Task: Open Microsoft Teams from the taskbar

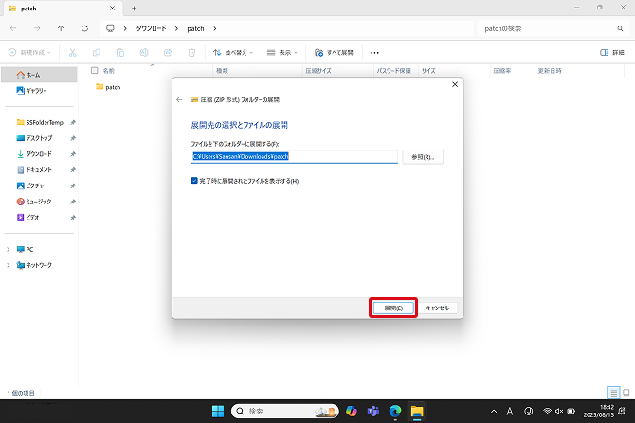Action: tap(373, 412)
